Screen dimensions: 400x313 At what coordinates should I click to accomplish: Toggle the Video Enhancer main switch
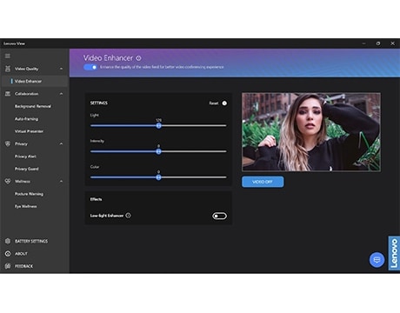pyautogui.click(x=90, y=67)
